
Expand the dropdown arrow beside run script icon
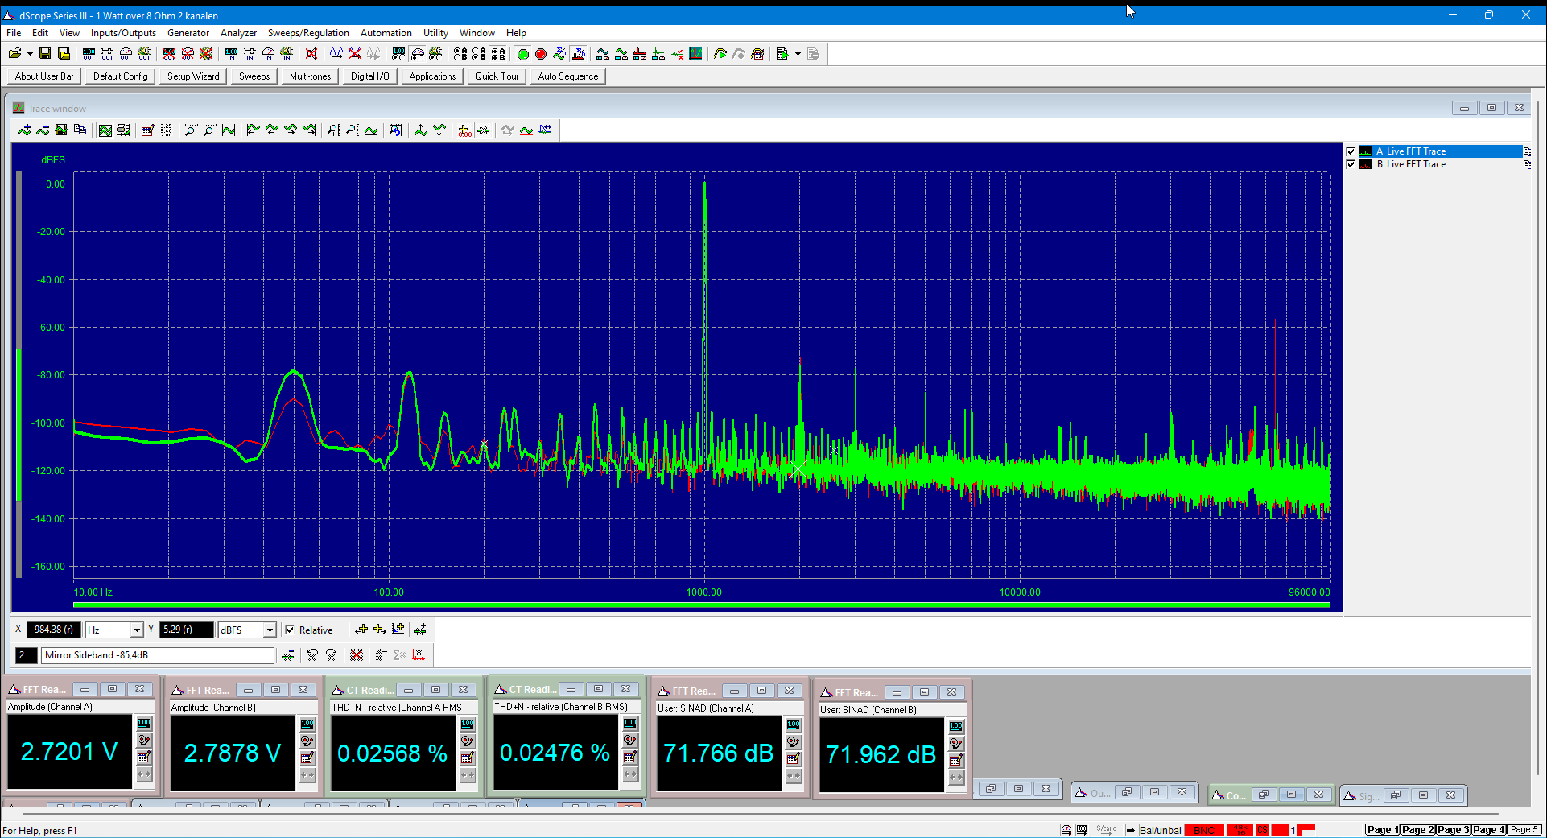(x=798, y=54)
